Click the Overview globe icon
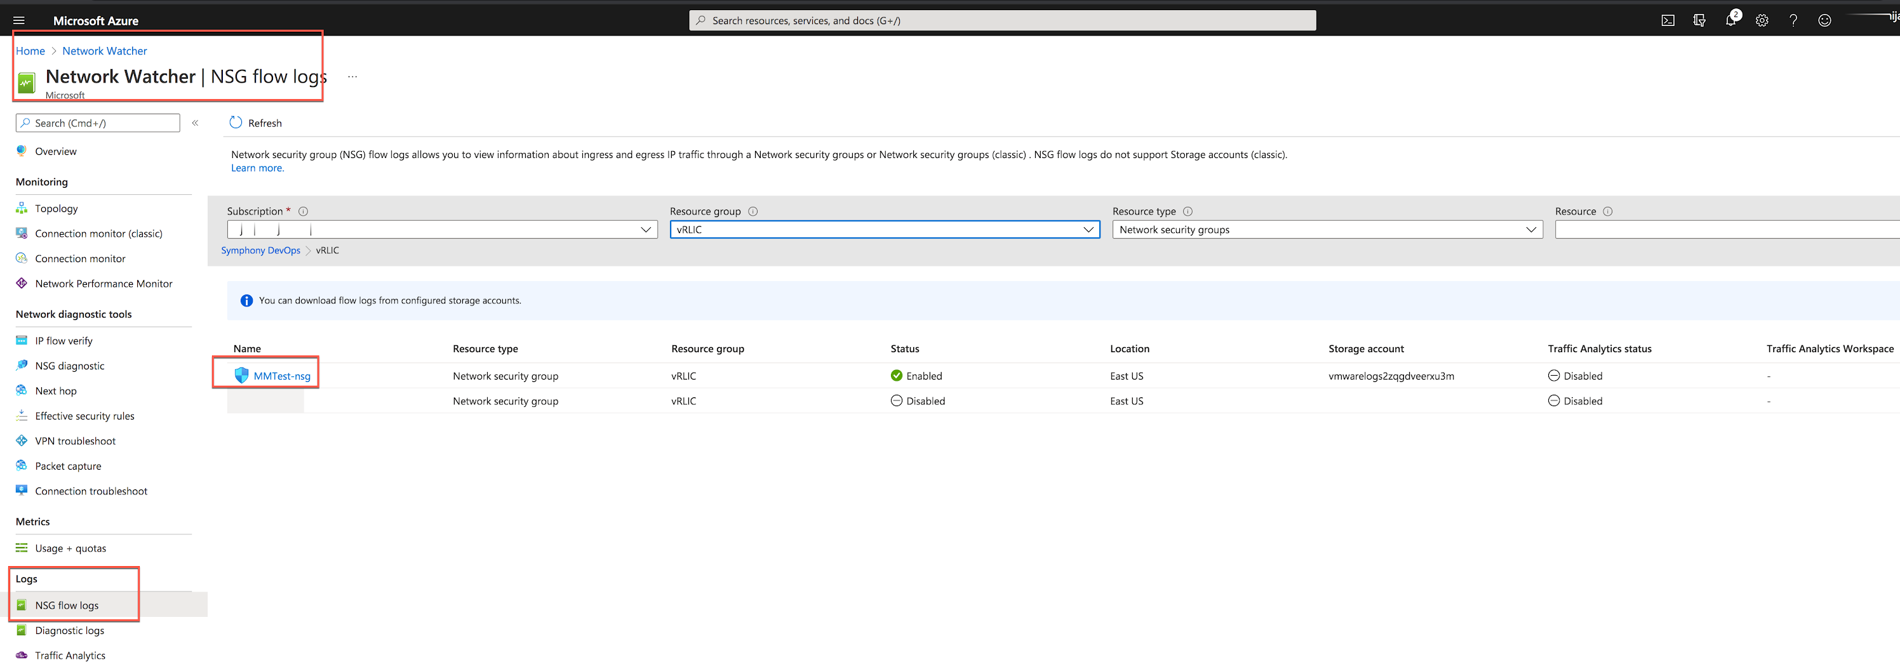Viewport: 1900px width, 667px height. pos(22,151)
